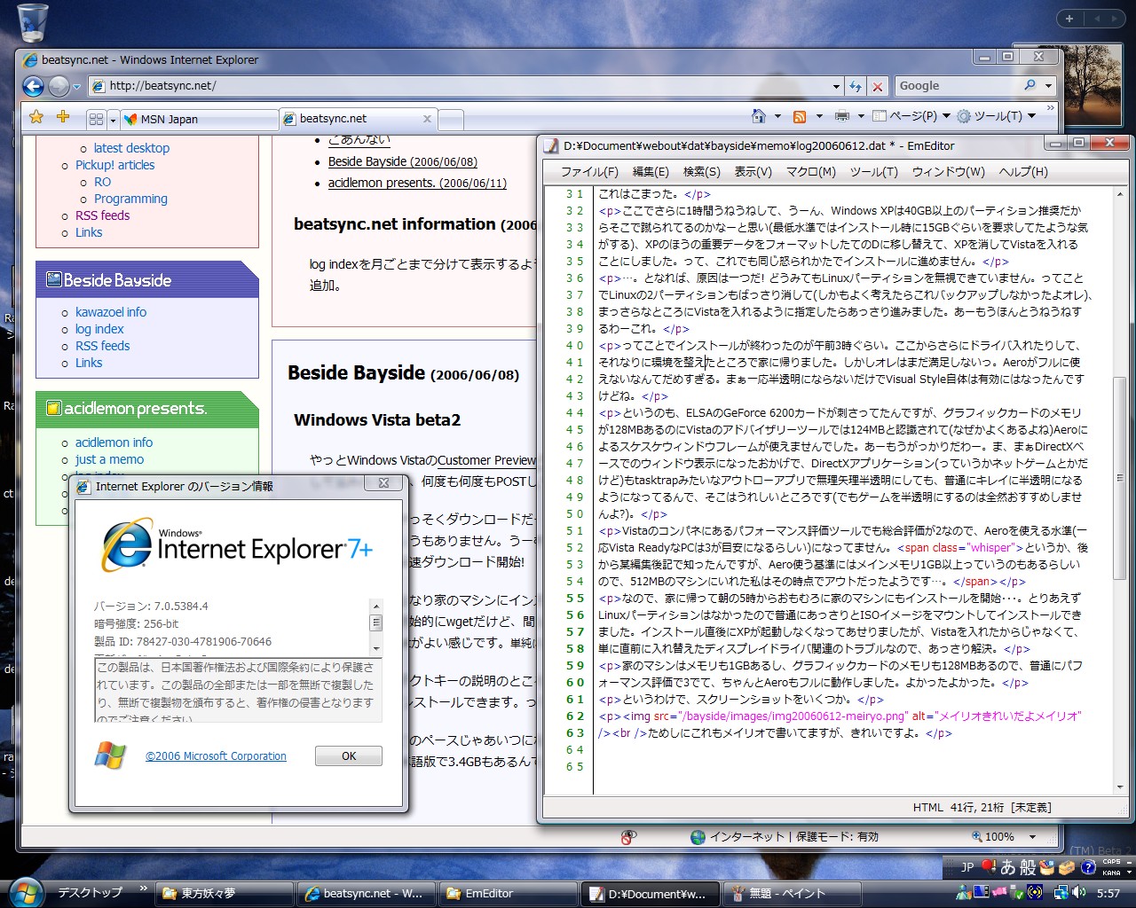Click the Print icon in IE toolbar
This screenshot has width=1136, height=908.
(x=841, y=116)
